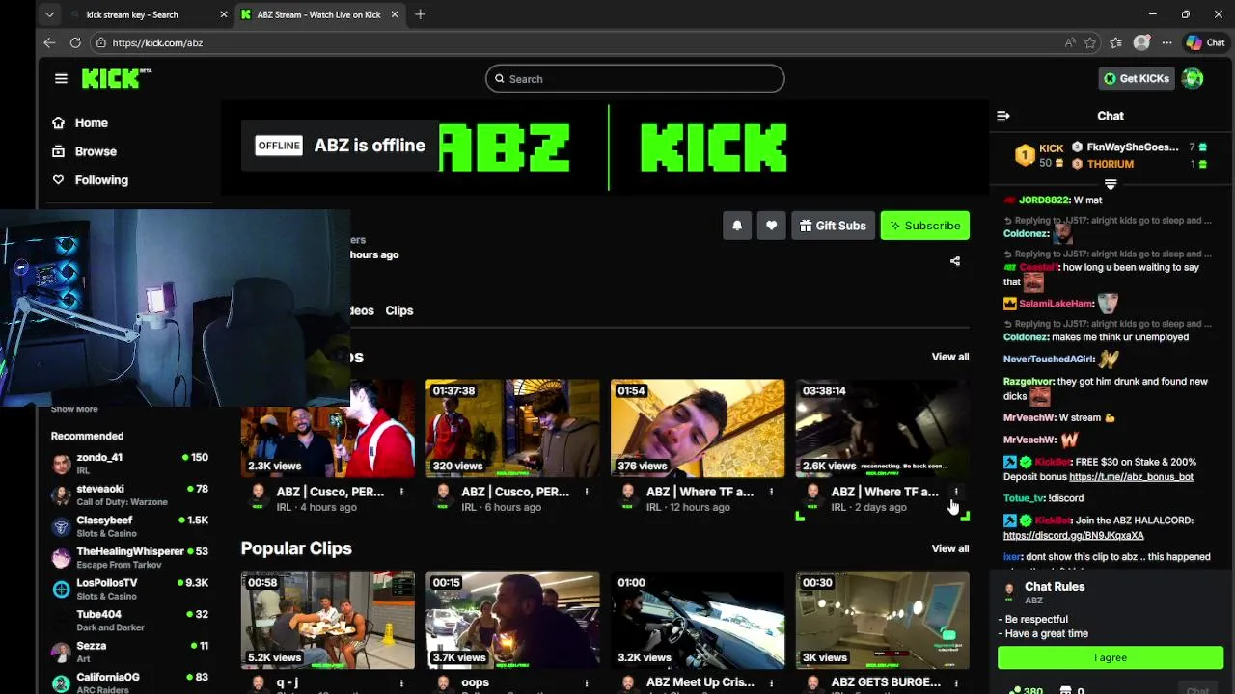Open options for the q - j clip
1235x694 pixels.
tap(401, 683)
